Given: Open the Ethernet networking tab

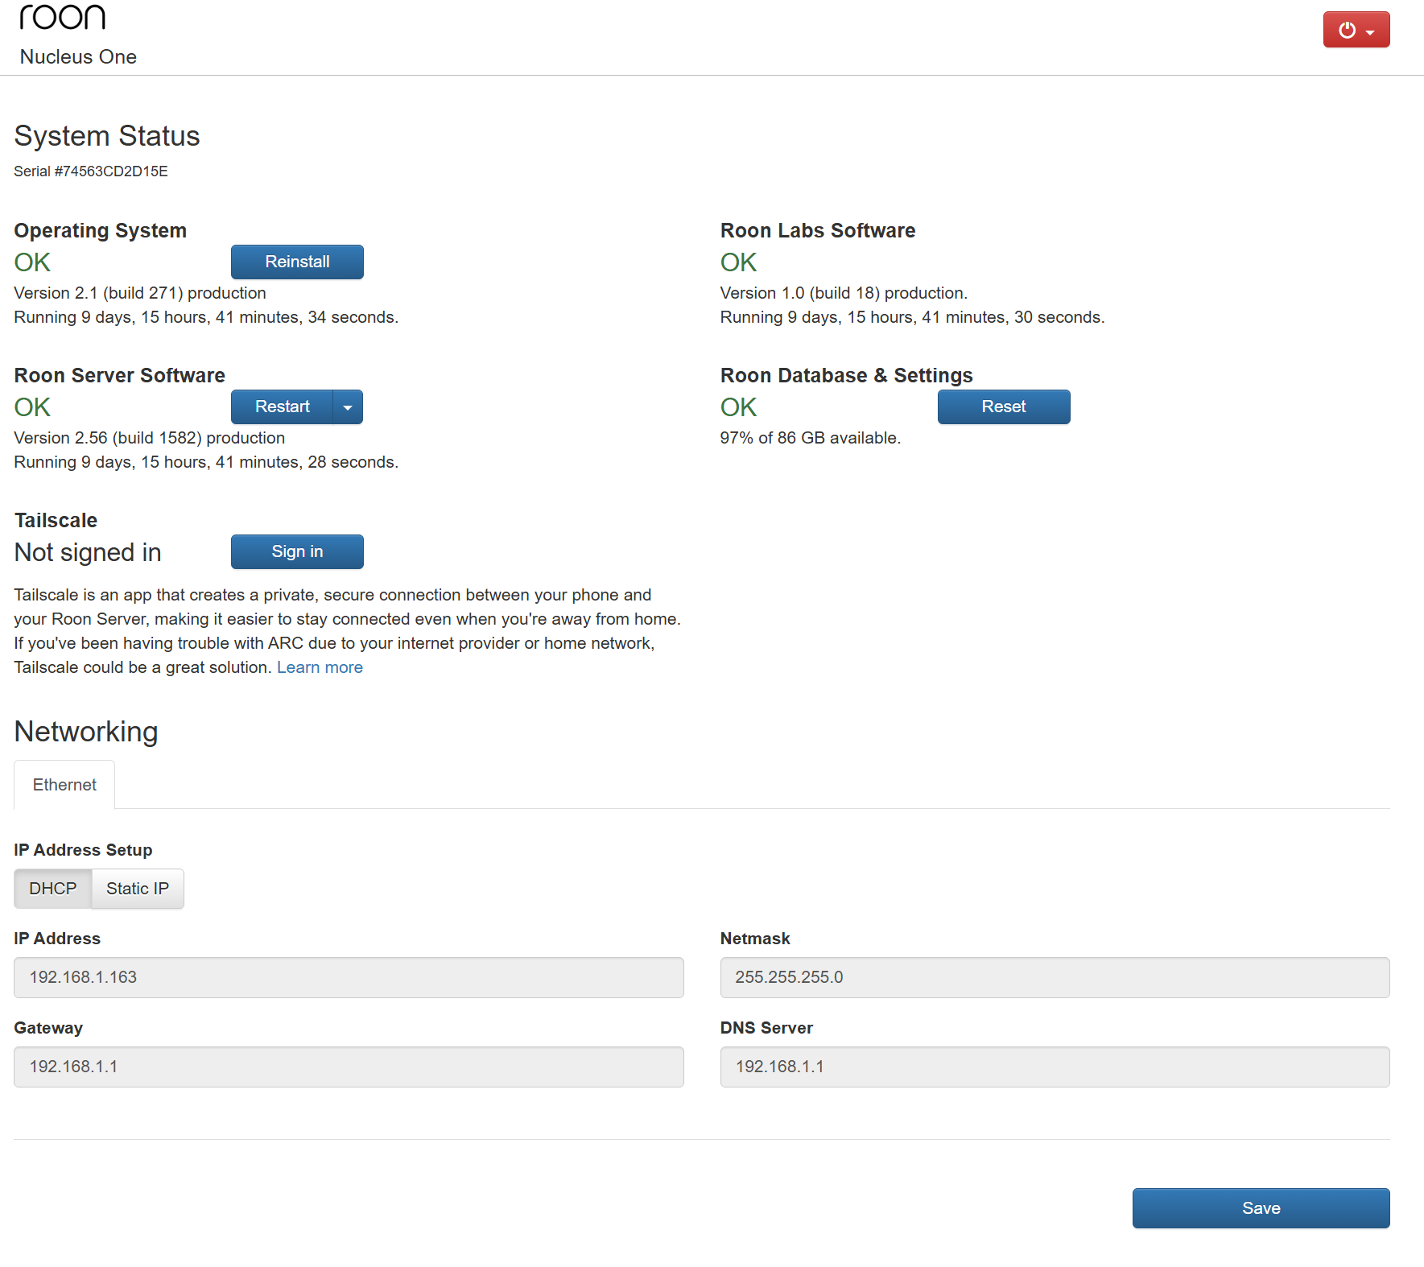Looking at the screenshot, I should point(64,785).
